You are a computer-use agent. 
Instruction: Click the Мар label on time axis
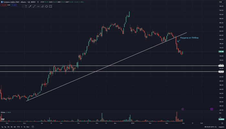pos(167,123)
